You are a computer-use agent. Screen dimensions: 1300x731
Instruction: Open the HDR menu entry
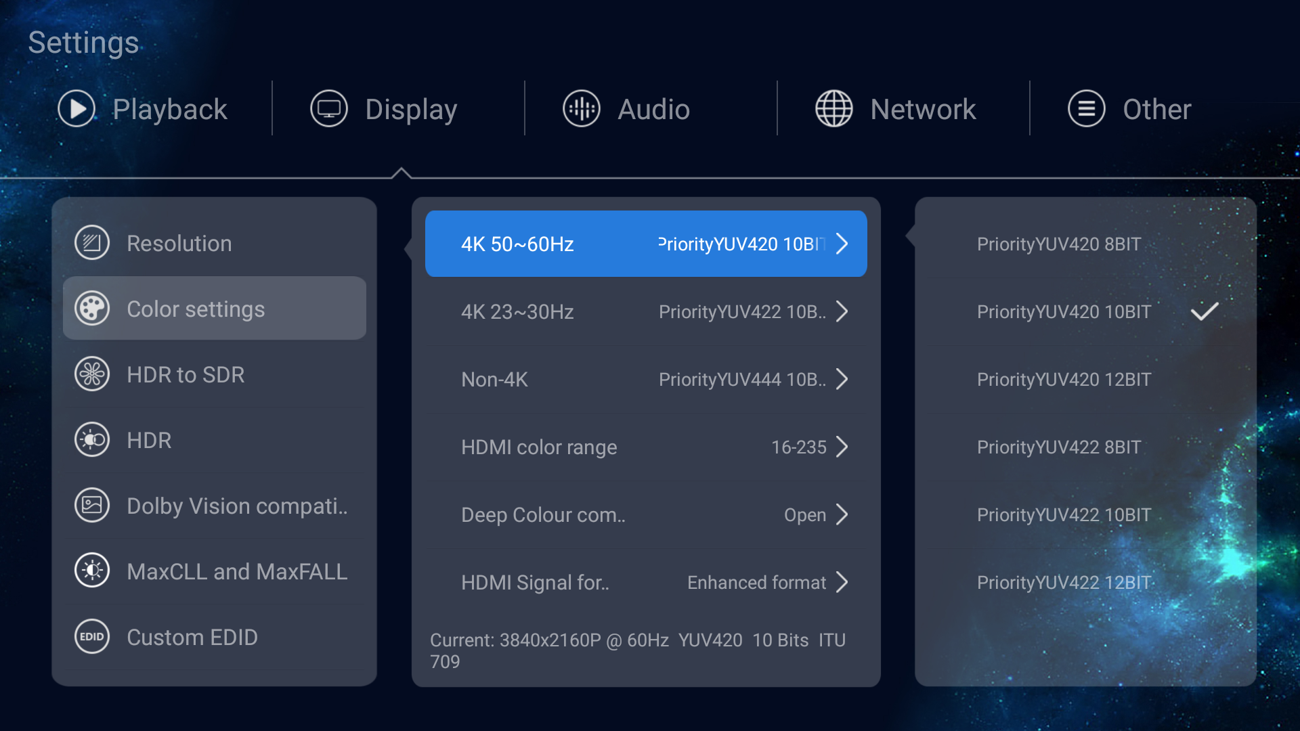pos(215,440)
